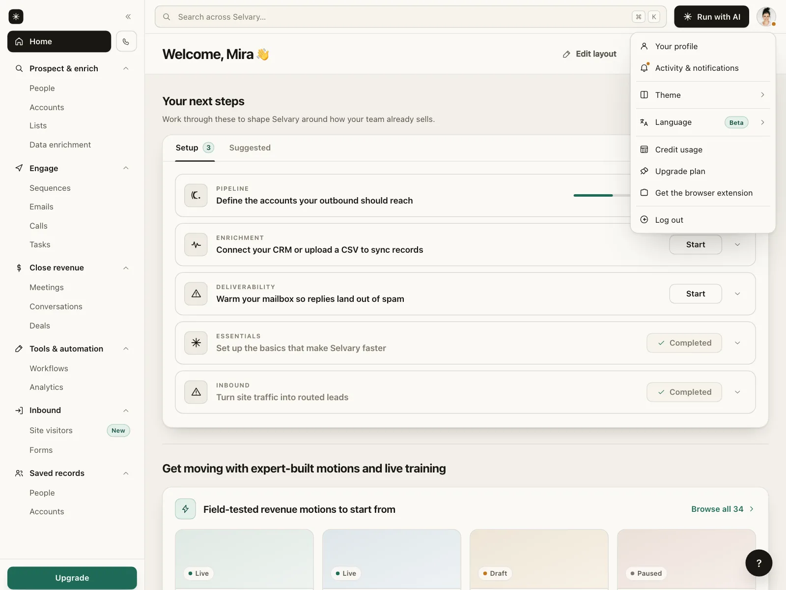This screenshot has width=786, height=590.
Task: Click Completed on the Essentials step
Action: [684, 343]
